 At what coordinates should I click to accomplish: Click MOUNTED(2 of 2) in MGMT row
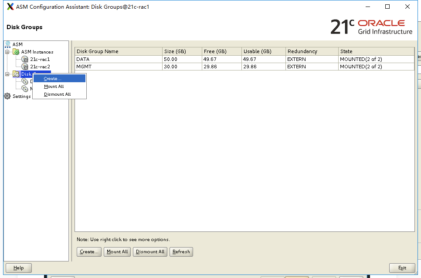pyautogui.click(x=377, y=67)
